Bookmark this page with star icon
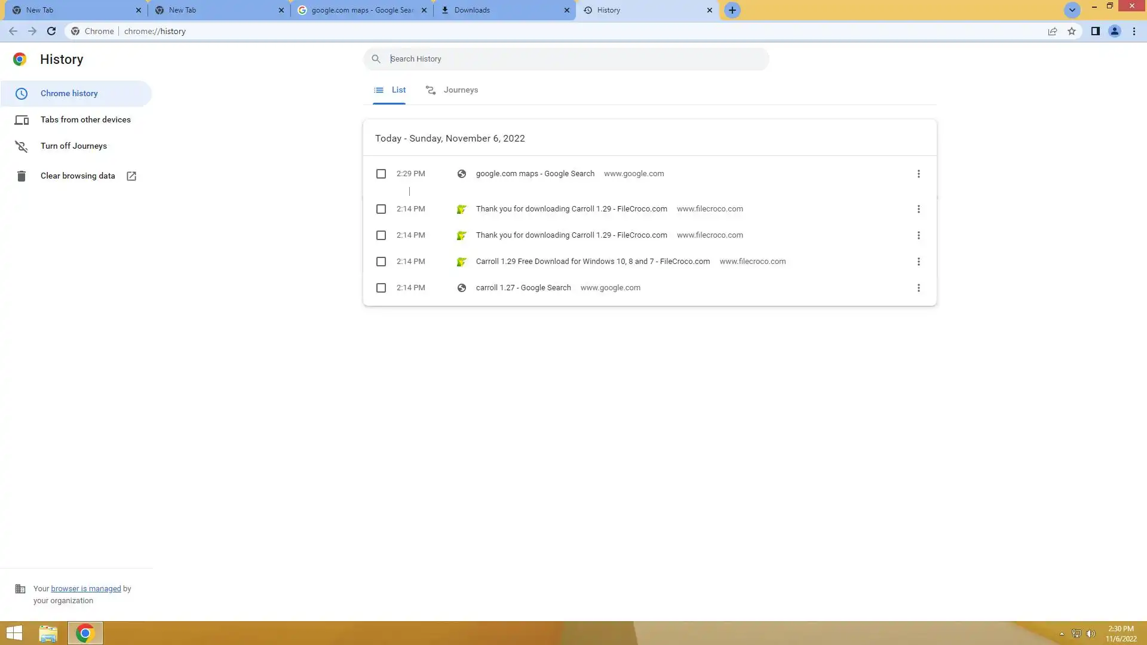The height and width of the screenshot is (645, 1147). (1072, 31)
